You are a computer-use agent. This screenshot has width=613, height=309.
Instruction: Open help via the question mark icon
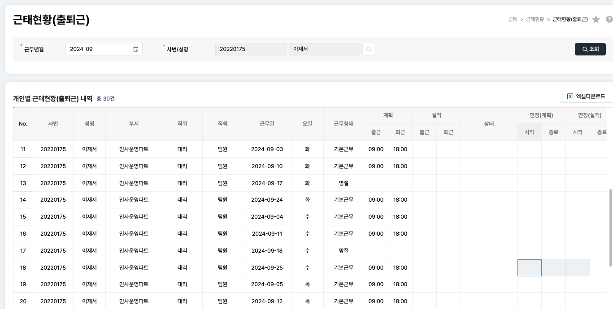pyautogui.click(x=609, y=20)
